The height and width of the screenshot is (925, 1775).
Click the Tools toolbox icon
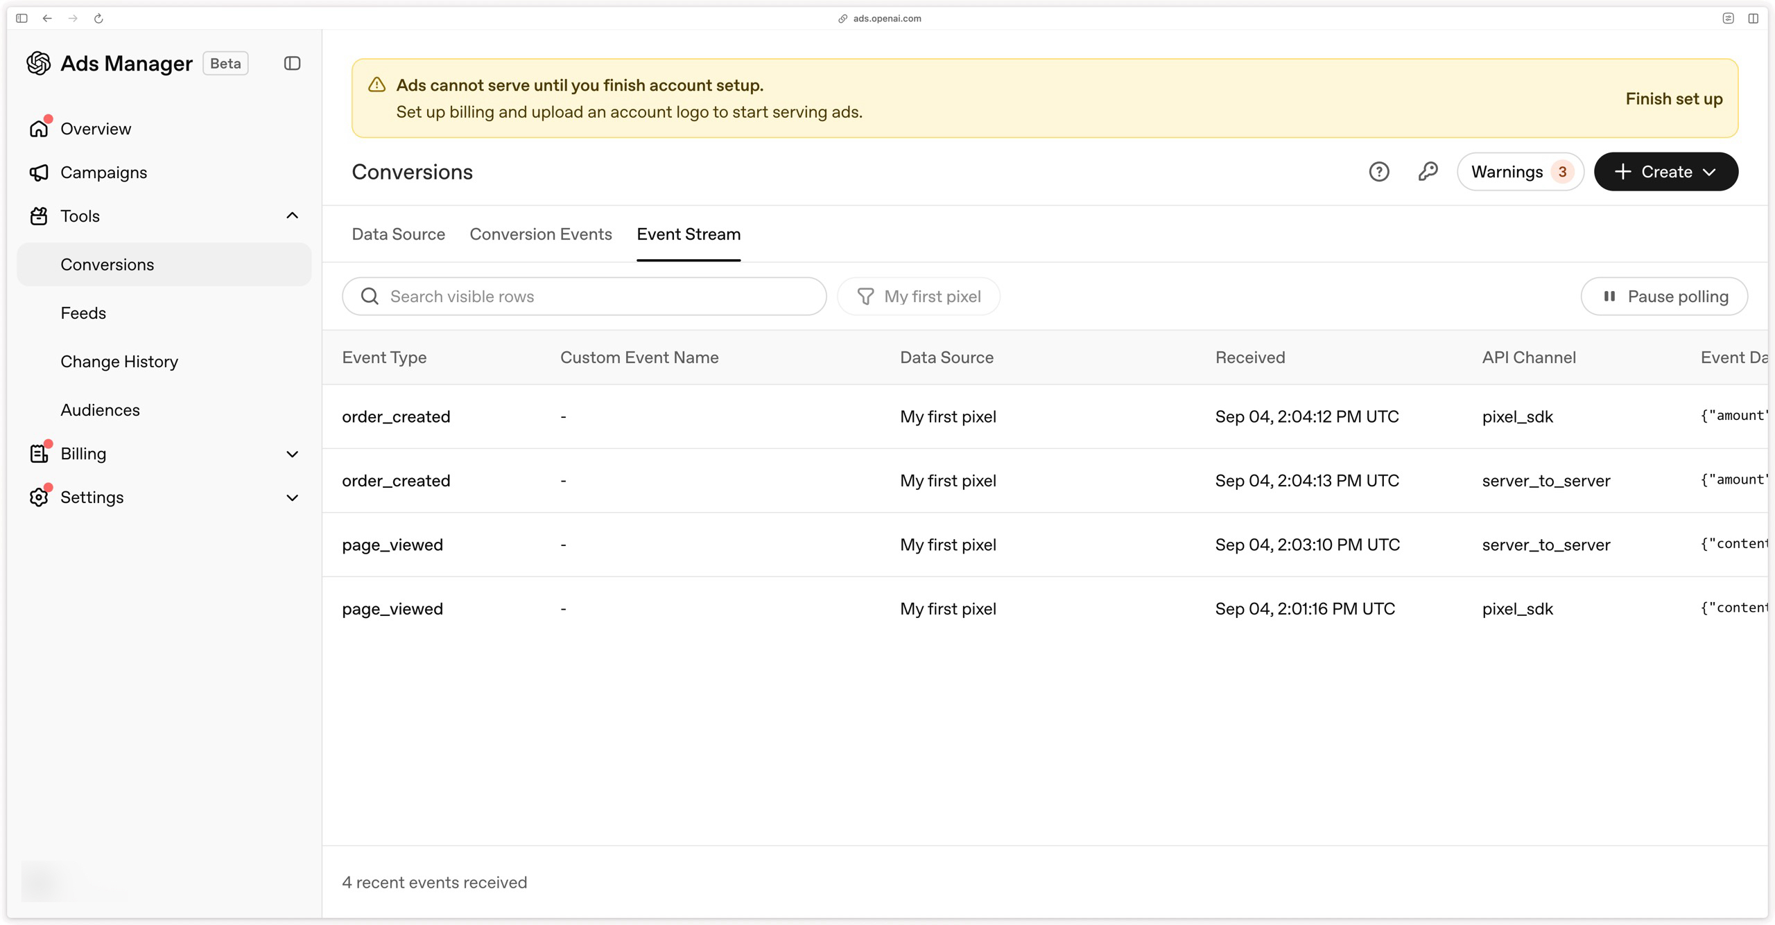click(x=39, y=216)
